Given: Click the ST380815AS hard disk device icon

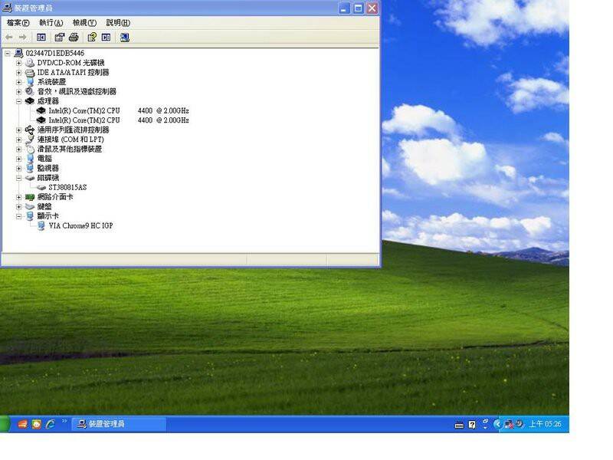Looking at the screenshot, I should 41,187.
